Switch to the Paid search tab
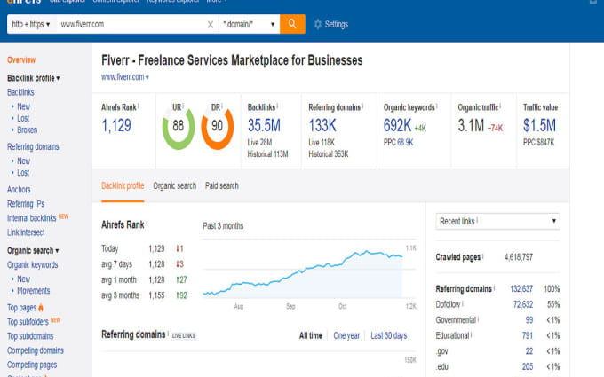 (x=222, y=185)
